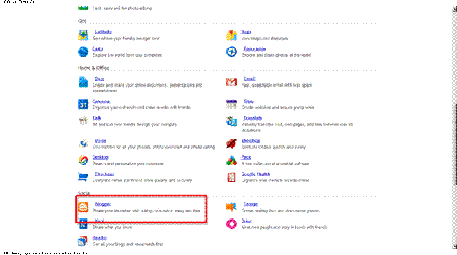Click the Pack colored balls icon

pos(231,160)
